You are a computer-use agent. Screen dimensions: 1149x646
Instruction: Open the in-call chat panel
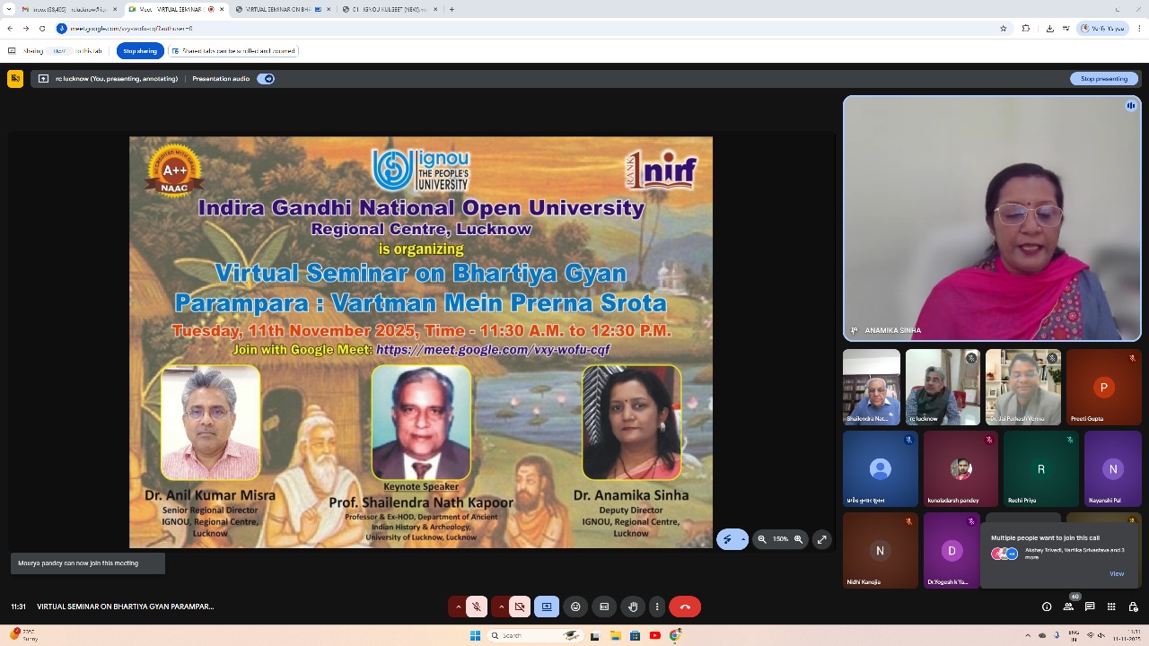click(x=1090, y=607)
